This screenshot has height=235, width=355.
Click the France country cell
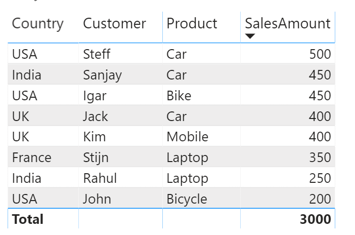[32, 158]
